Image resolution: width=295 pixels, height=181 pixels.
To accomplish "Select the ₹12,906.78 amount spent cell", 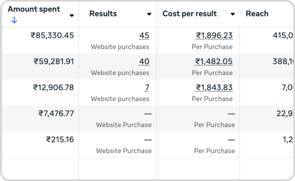I will pos(54,87).
